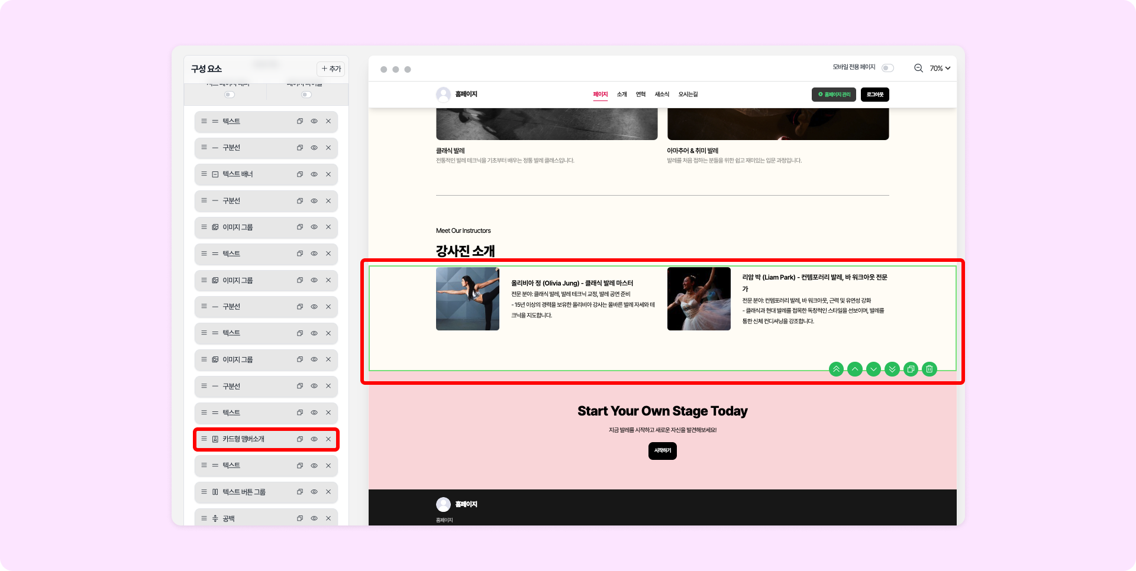
Task: Open the 70% zoom level dropdown
Action: (x=940, y=69)
